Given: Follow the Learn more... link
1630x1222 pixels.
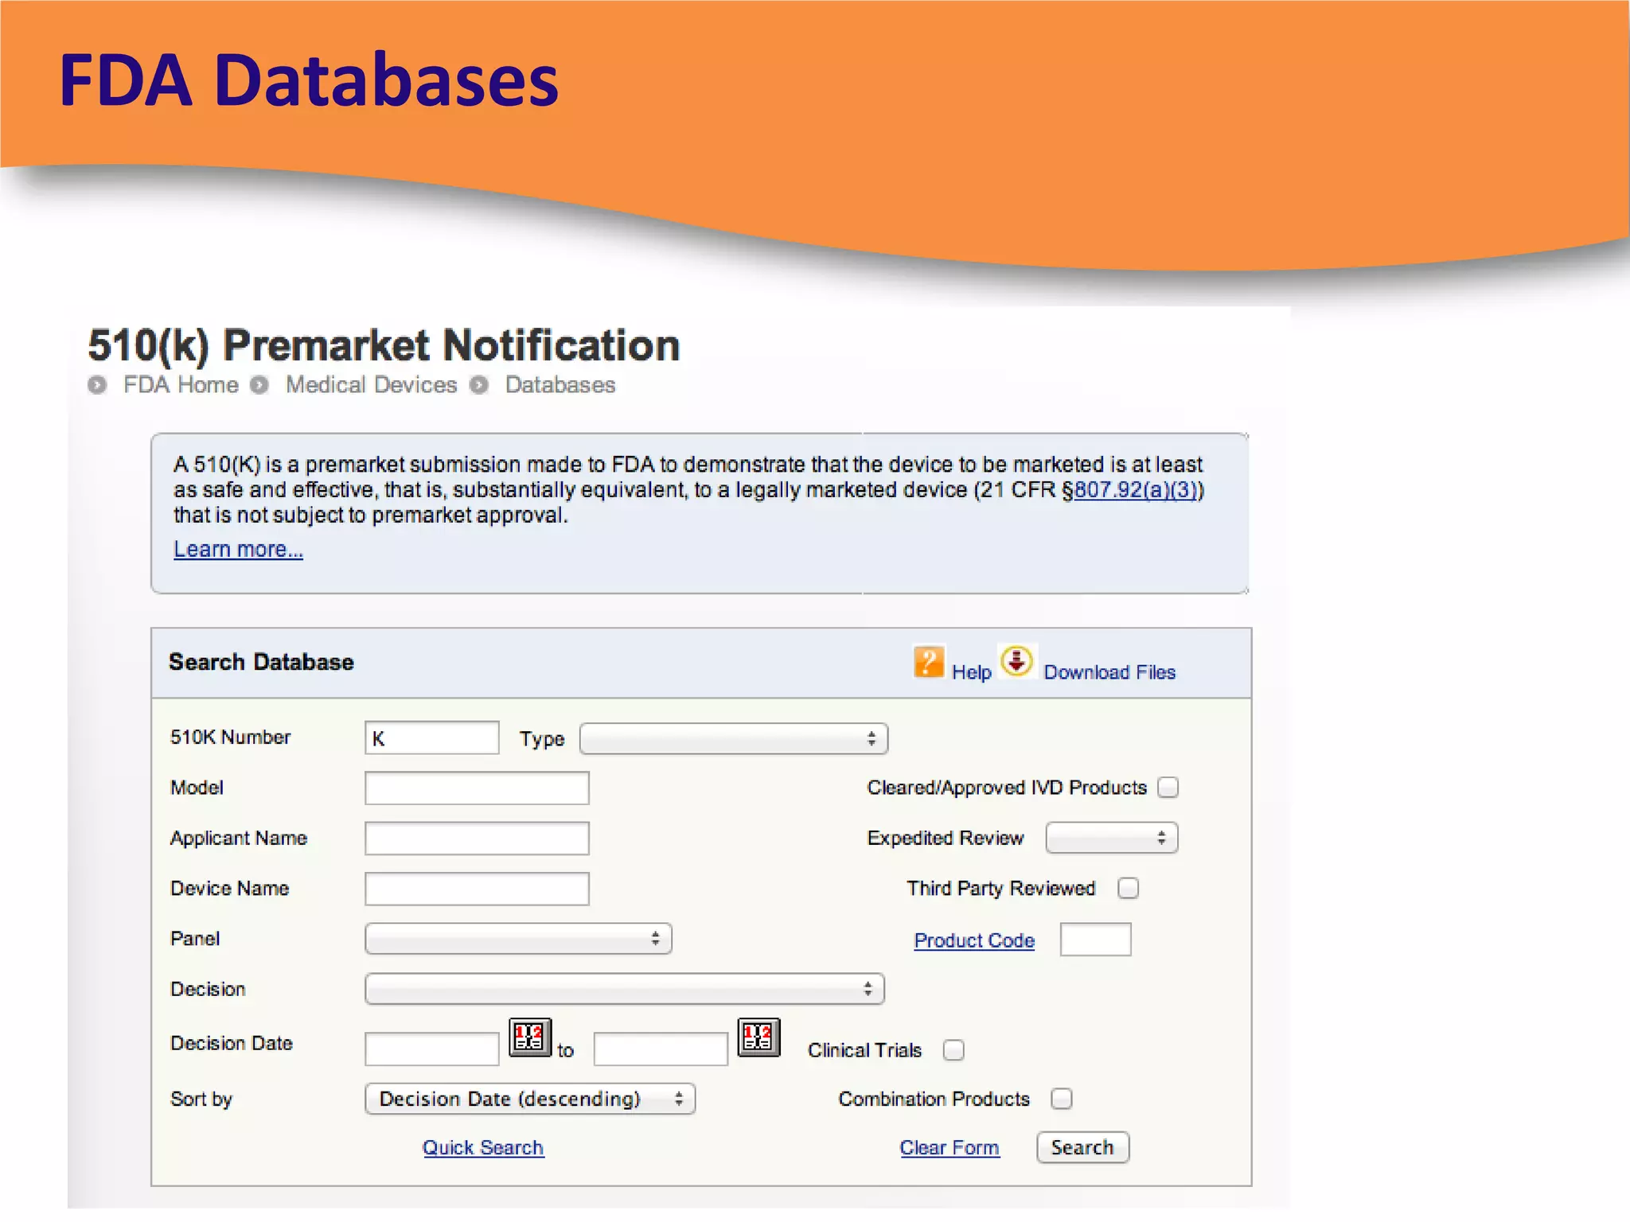Looking at the screenshot, I should coord(238,549).
